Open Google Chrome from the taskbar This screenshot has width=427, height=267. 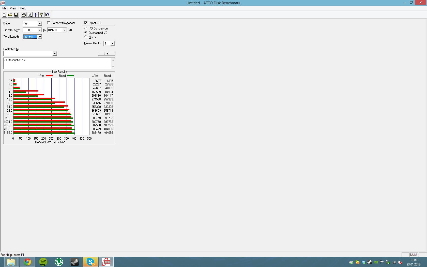(x=27, y=262)
